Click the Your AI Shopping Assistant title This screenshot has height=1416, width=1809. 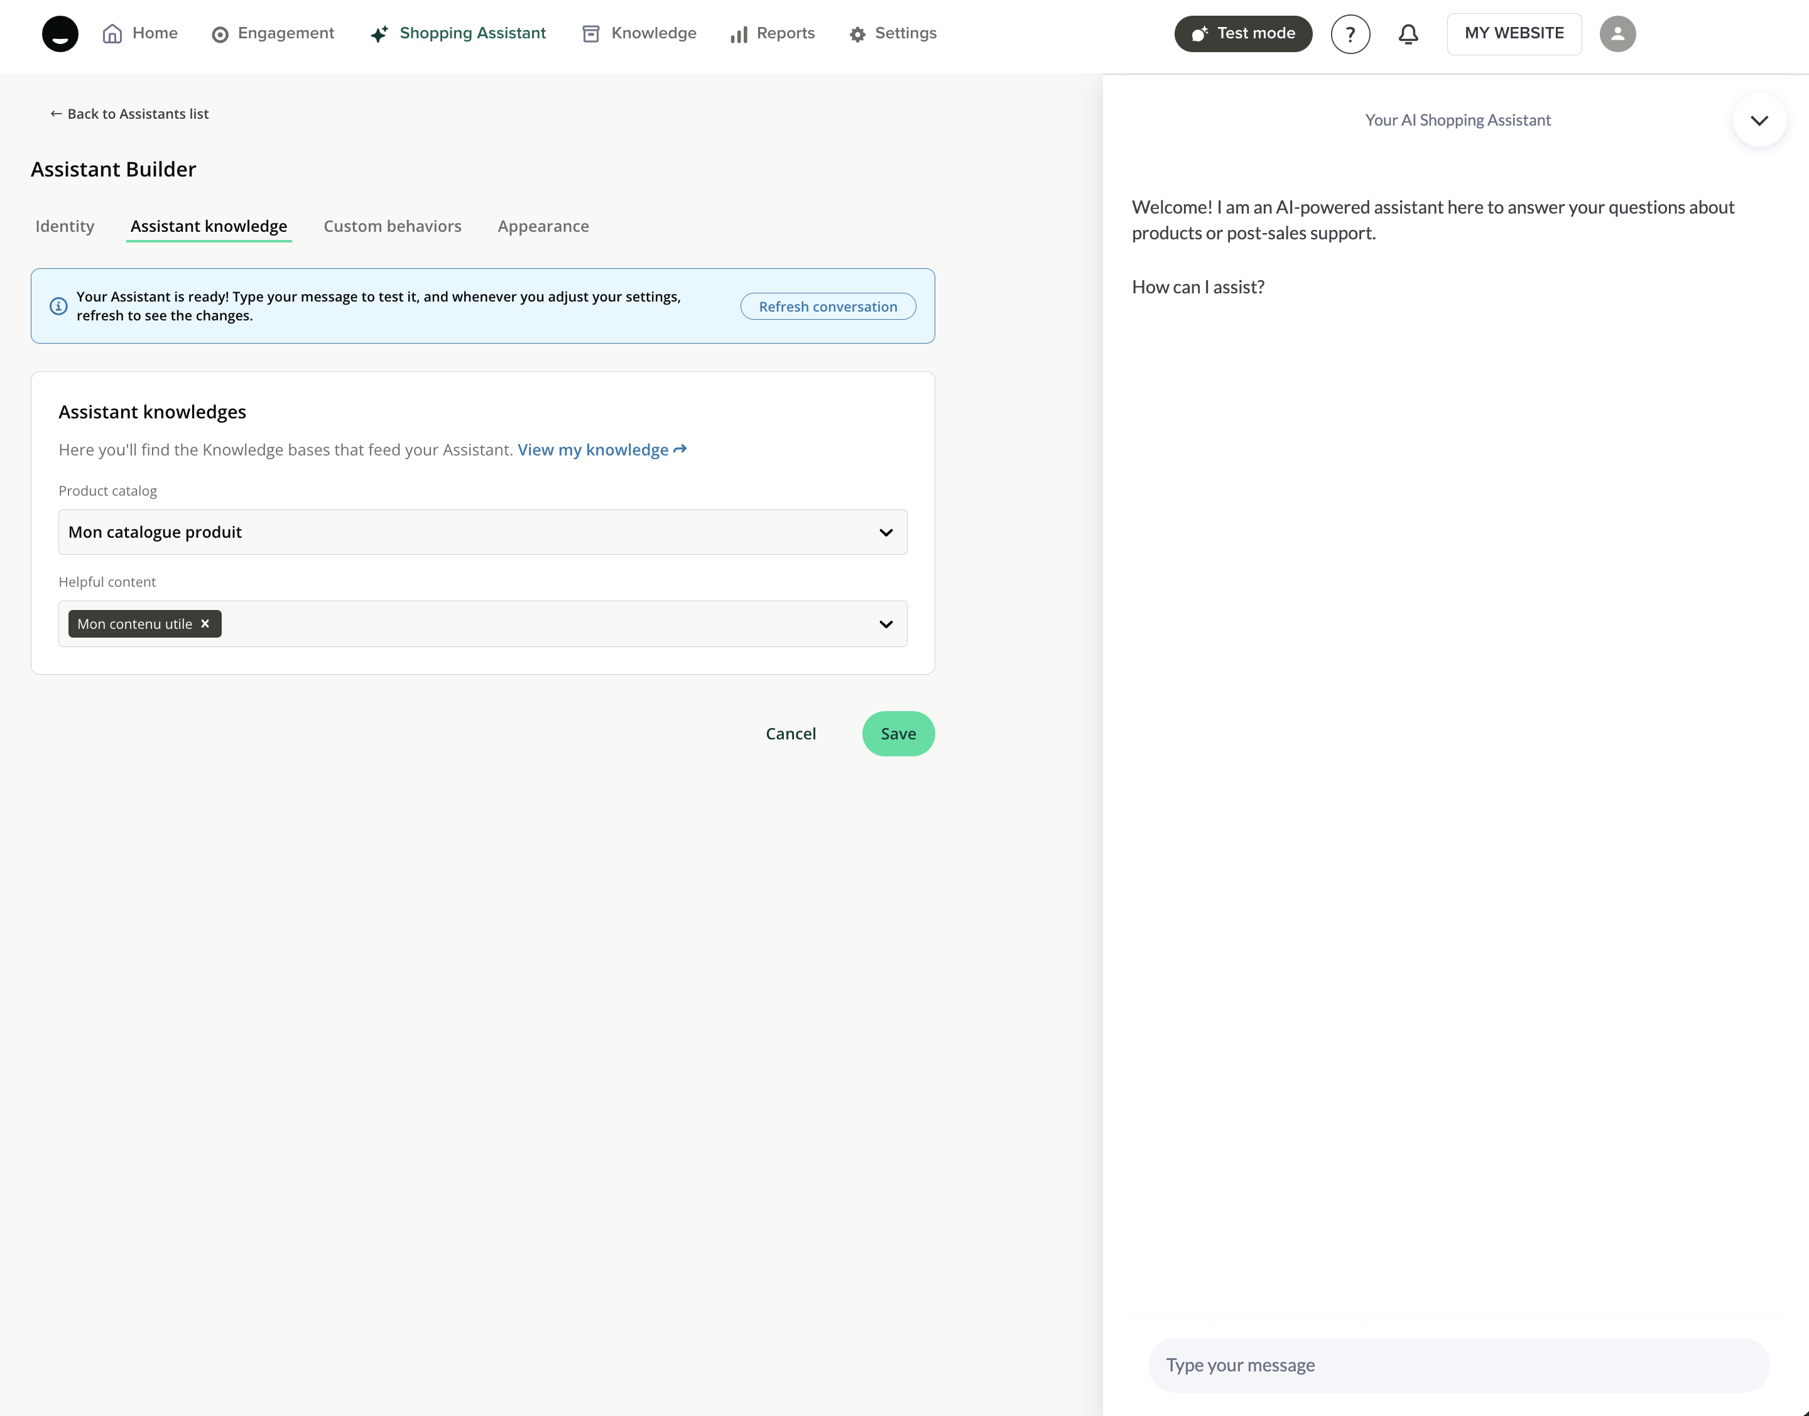click(x=1457, y=120)
